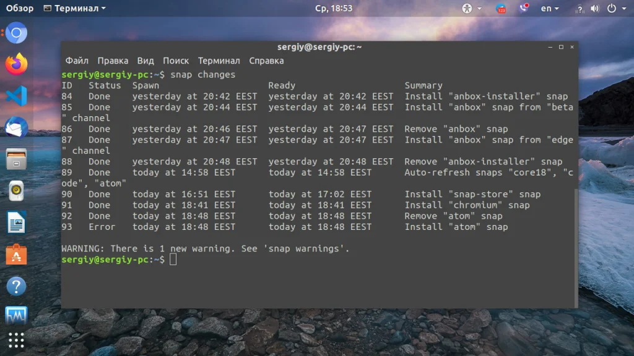
Task: Click 'Install "anbox-installer" snap' summary
Action: pos(487,96)
